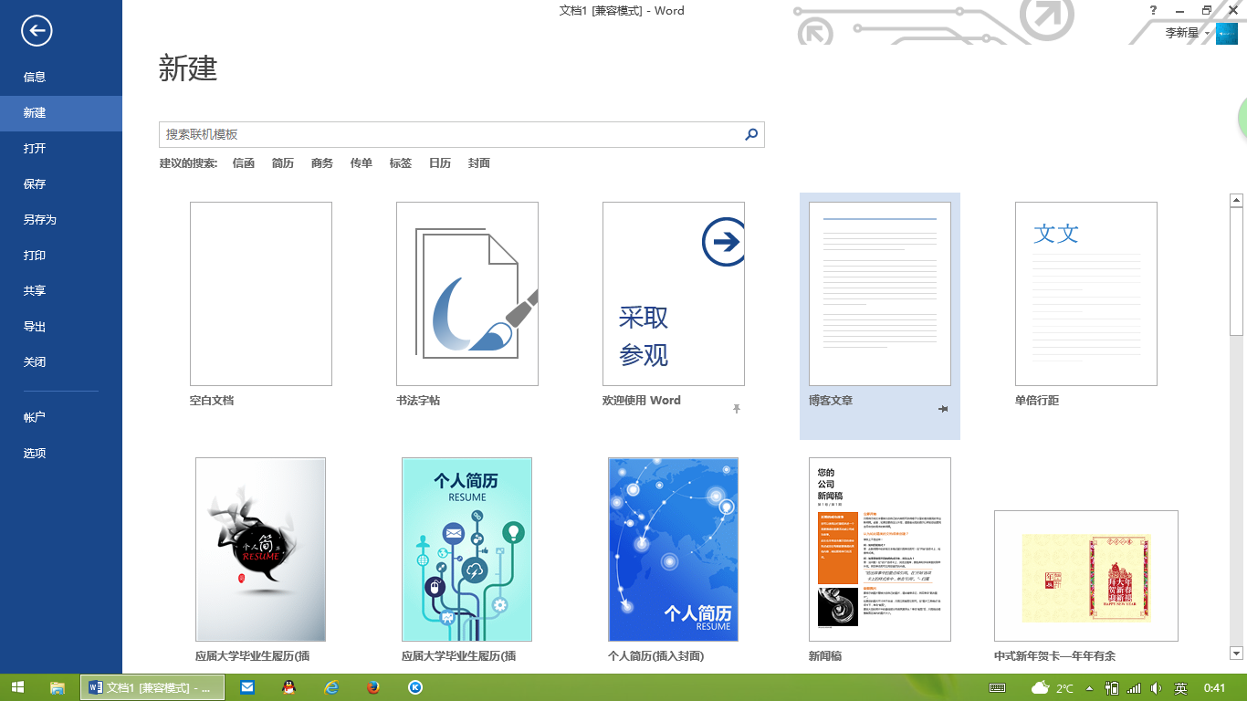This screenshot has height=701, width=1247.
Task: Search suggested term 信函
Action: click(x=244, y=163)
